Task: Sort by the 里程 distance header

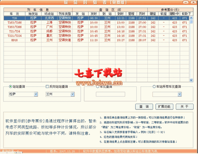Action: [132, 14]
